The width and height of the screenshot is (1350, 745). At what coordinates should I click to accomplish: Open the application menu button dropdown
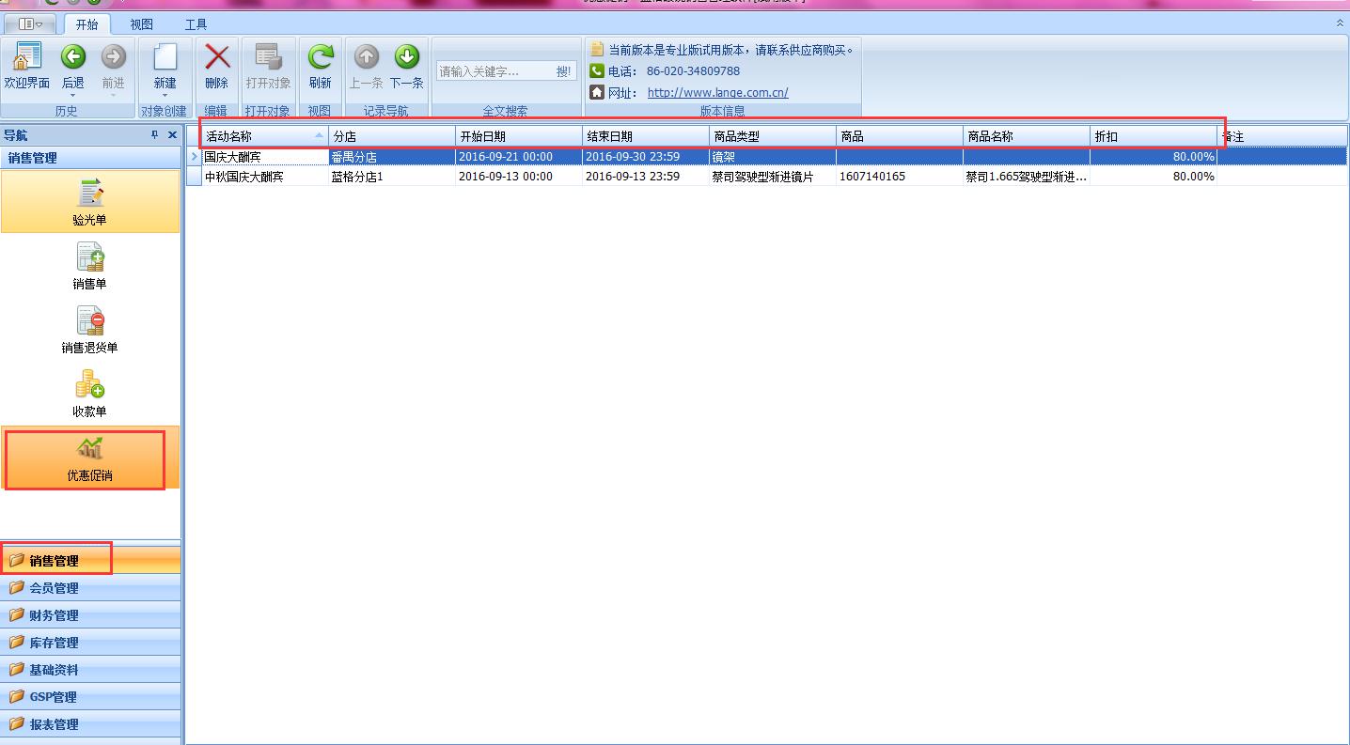tap(30, 24)
